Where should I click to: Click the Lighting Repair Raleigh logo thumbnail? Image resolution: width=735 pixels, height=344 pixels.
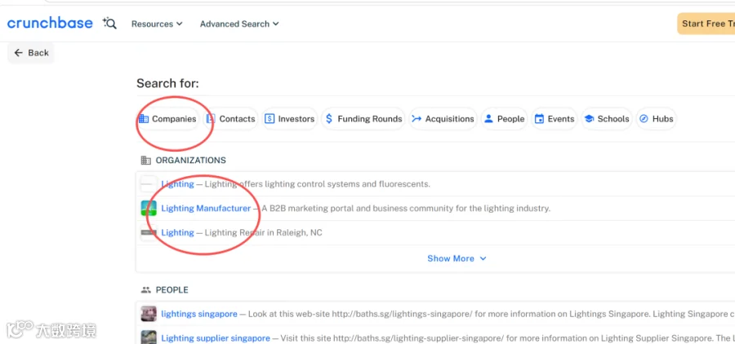pos(149,232)
